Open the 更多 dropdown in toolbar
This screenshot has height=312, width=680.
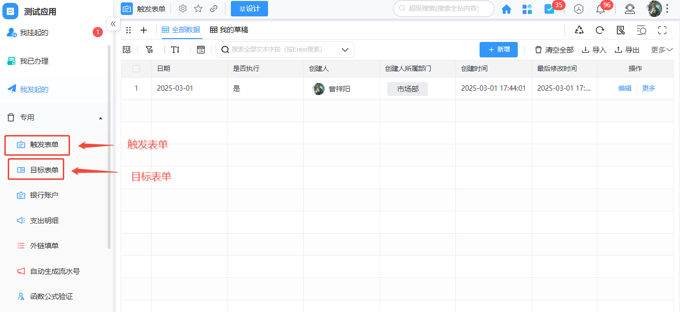tap(661, 50)
